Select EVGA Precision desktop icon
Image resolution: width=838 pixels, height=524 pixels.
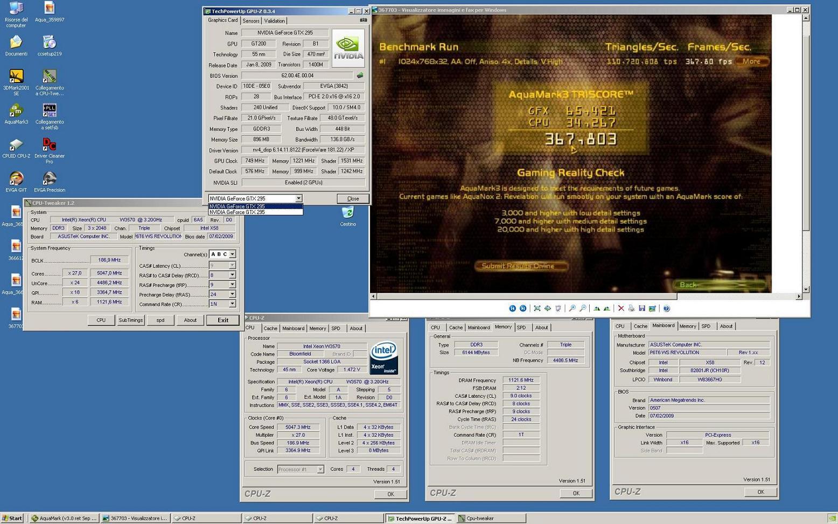[50, 182]
